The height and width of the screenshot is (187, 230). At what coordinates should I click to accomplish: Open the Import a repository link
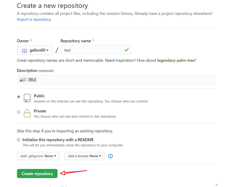point(34,19)
